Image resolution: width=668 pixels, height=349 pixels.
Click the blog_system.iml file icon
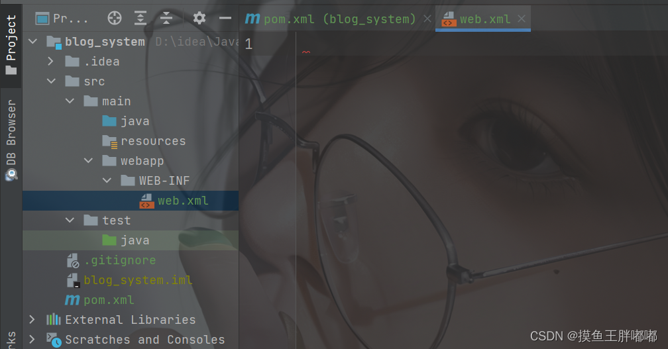(x=73, y=281)
